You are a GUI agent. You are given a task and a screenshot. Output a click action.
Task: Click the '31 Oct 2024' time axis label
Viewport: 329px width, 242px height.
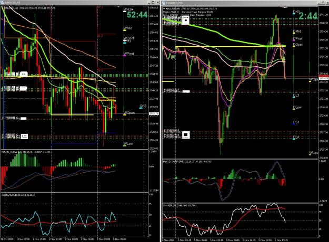(7, 239)
